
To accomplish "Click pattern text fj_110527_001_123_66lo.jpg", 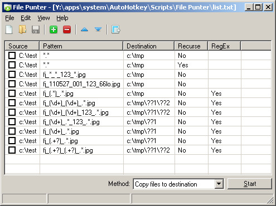I will pyautogui.click(x=81, y=84).
